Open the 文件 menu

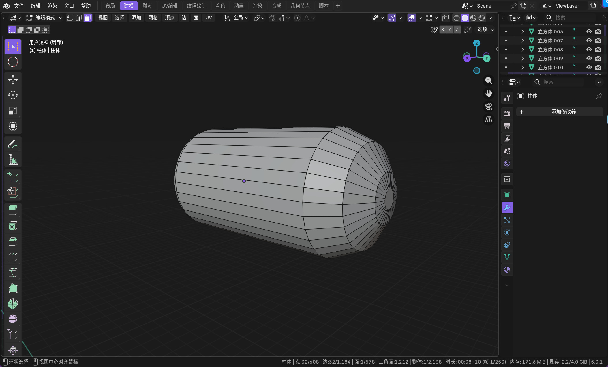(x=19, y=6)
